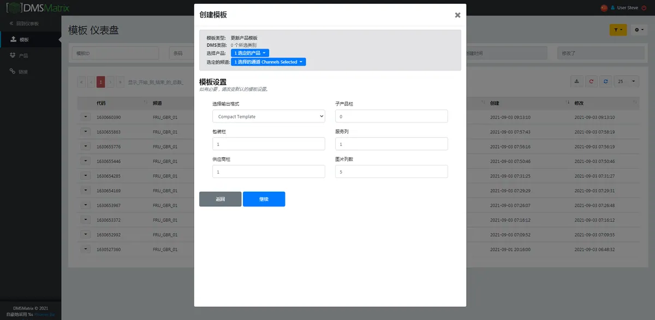Image resolution: width=655 pixels, height=320 pixels.
Task: Click the red reset arrow icon button
Action: point(591,81)
